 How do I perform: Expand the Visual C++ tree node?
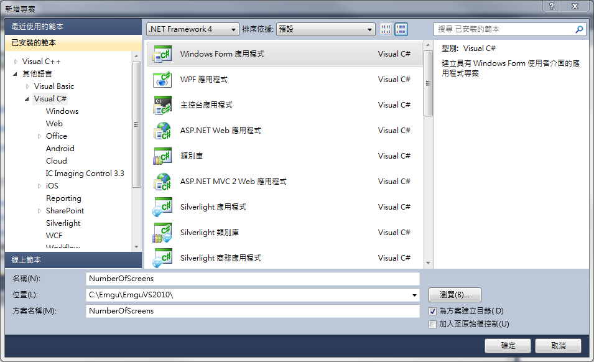click(16, 62)
